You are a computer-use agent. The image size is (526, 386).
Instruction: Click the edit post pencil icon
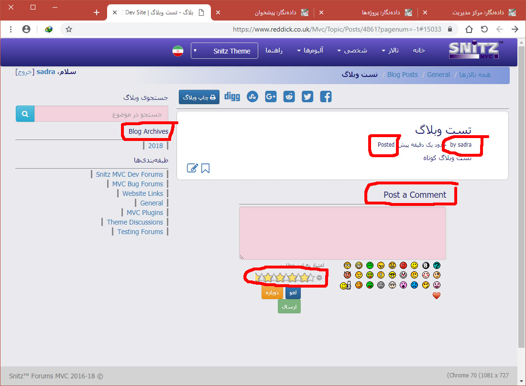(192, 168)
